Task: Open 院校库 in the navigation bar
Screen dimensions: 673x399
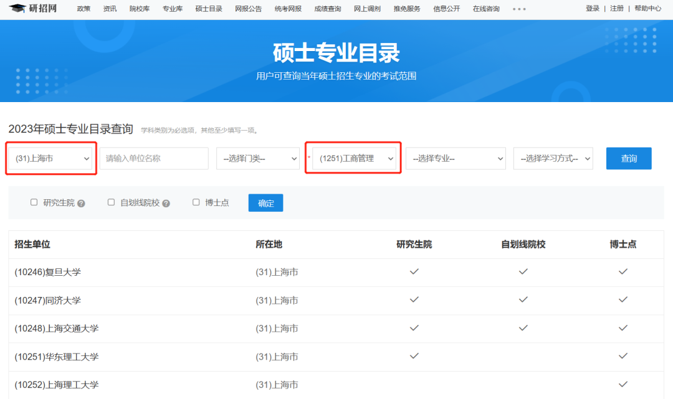Action: (140, 9)
